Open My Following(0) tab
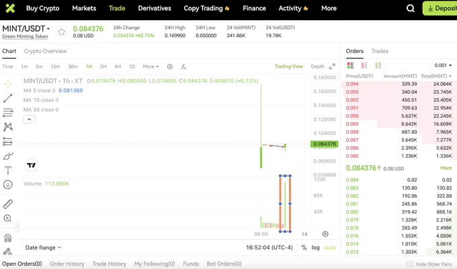 point(155,264)
